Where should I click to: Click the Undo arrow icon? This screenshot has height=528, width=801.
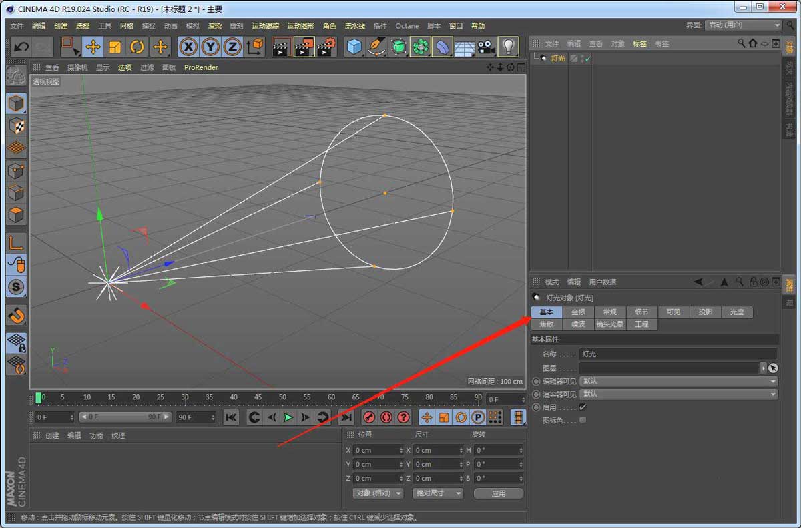(21, 47)
